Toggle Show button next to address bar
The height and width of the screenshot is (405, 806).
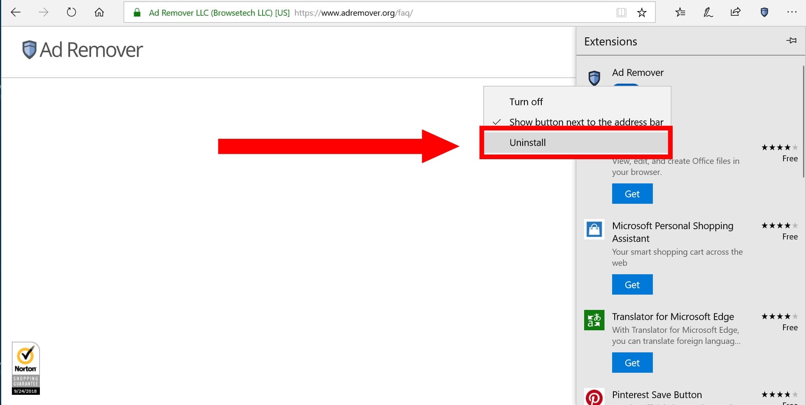(577, 122)
